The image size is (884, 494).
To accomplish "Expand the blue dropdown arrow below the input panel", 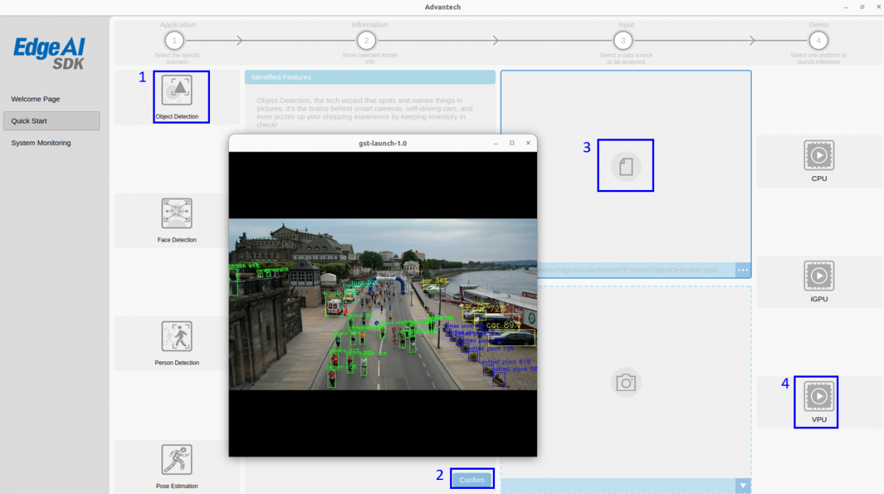I will click(x=743, y=485).
